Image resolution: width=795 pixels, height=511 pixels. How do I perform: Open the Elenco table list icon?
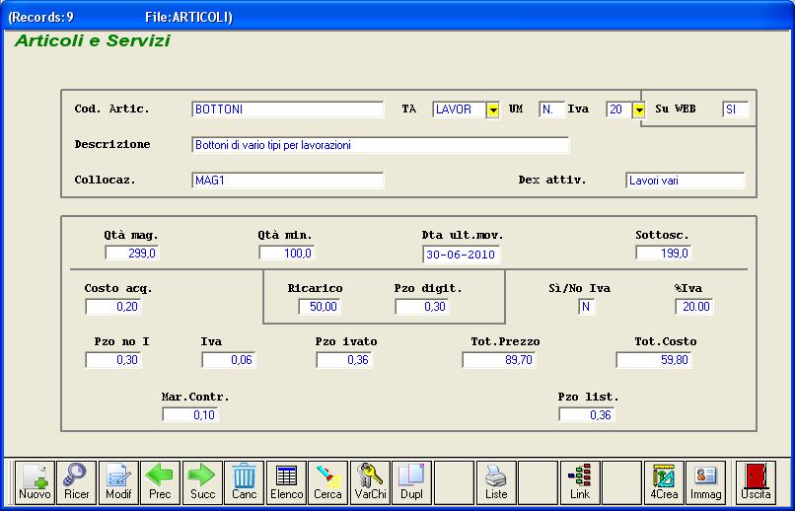click(286, 482)
